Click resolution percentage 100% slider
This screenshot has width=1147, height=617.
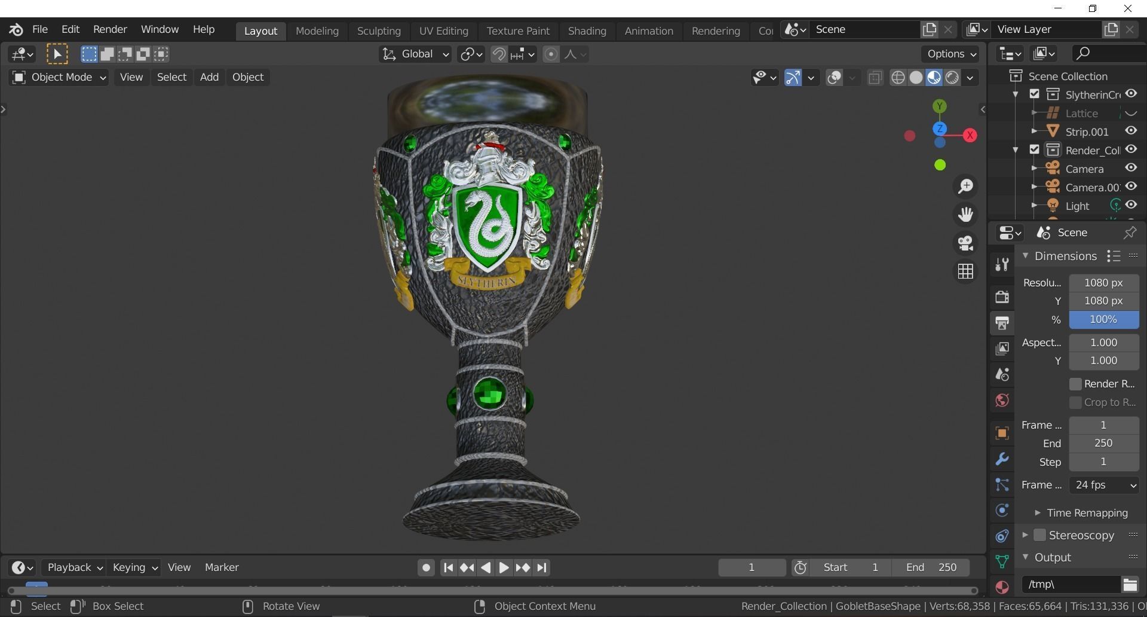pyautogui.click(x=1103, y=320)
